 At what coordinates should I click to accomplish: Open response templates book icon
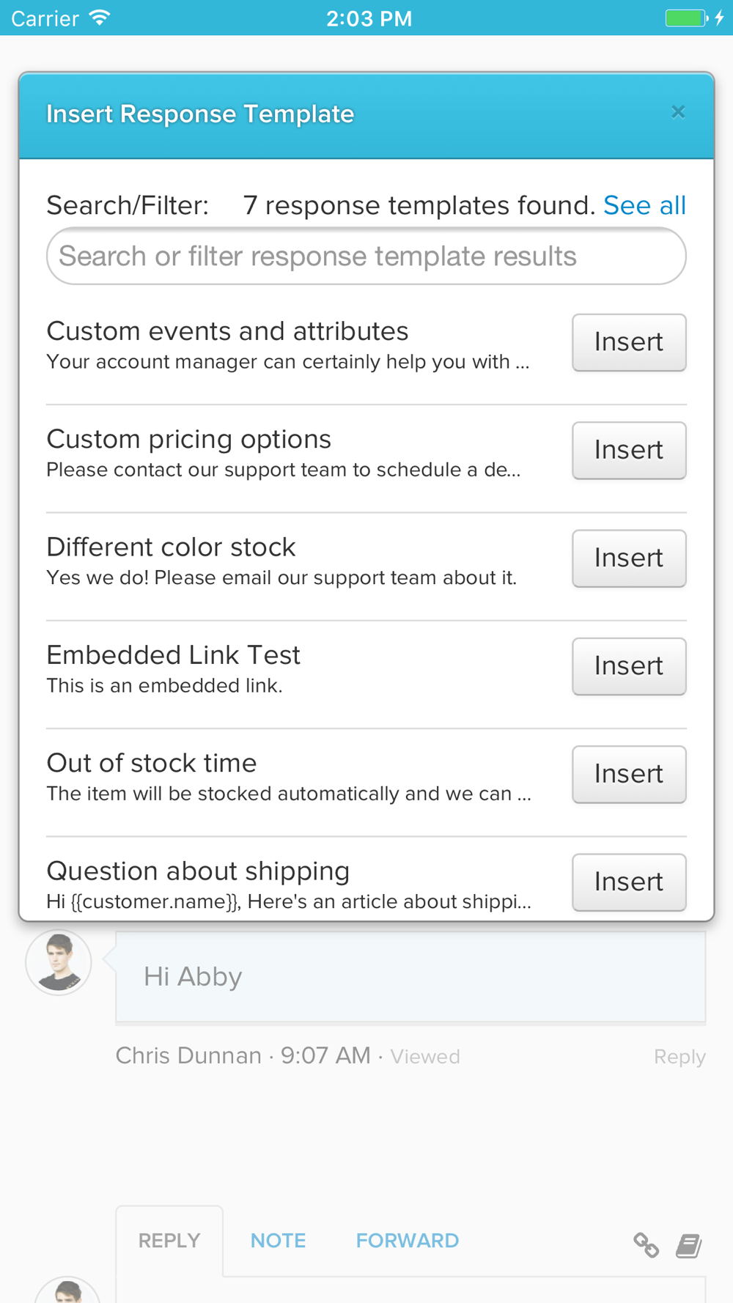(689, 1244)
